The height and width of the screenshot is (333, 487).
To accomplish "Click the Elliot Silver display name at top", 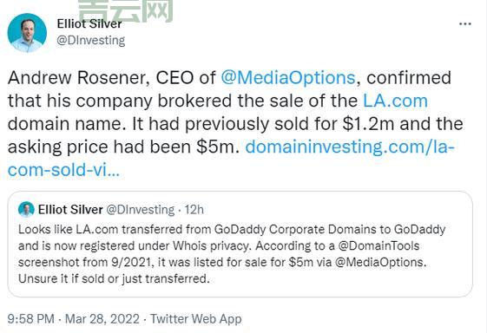I will point(89,24).
